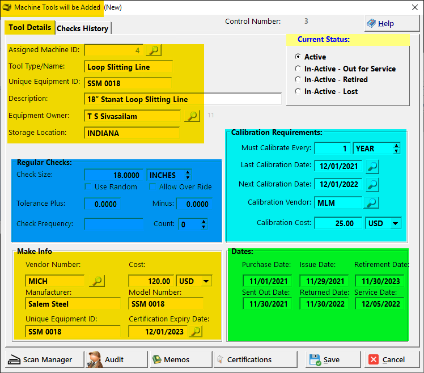Viewport: 424px width, 373px height.
Task: Open Help with the book icon
Action: coord(388,24)
